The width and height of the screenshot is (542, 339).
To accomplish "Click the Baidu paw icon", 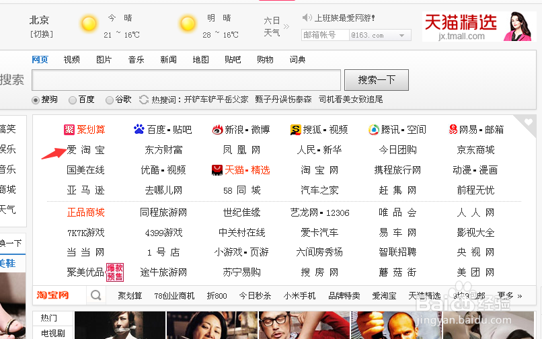I will (139, 129).
